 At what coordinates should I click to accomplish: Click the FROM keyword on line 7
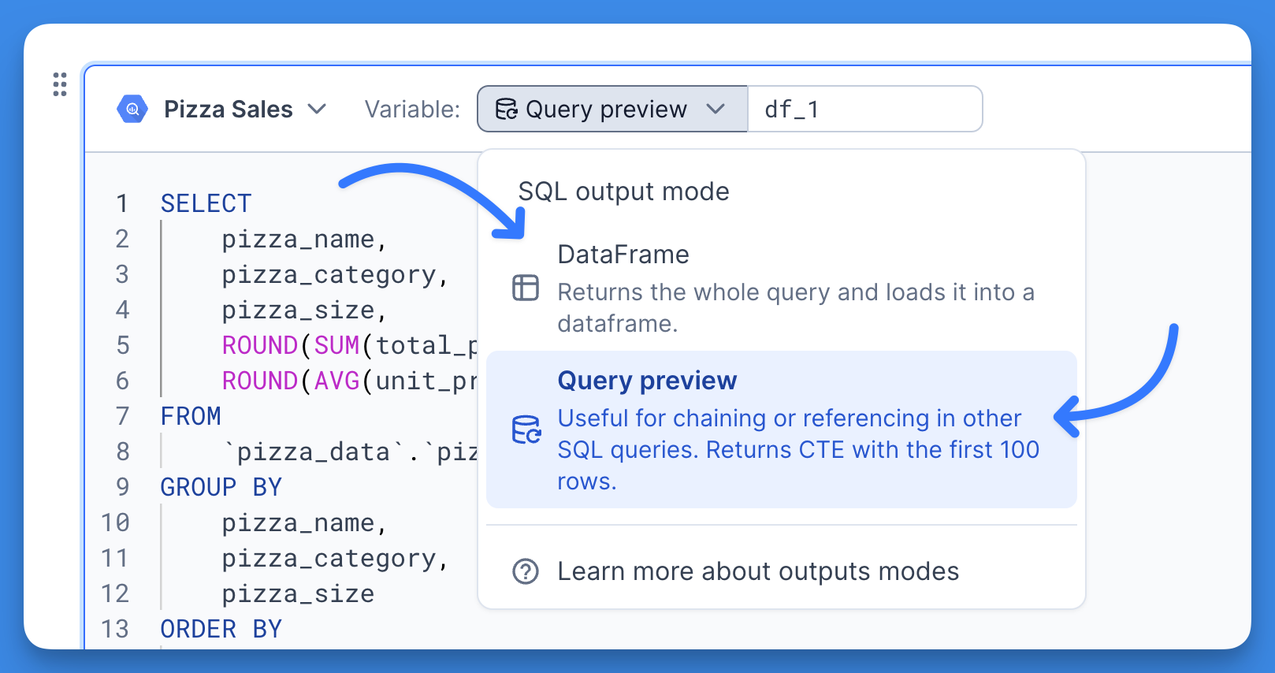tap(191, 416)
